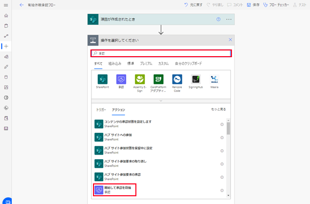This screenshot has height=204, width=310.
Task: Click 保存 to save the flow
Action: click(253, 5)
